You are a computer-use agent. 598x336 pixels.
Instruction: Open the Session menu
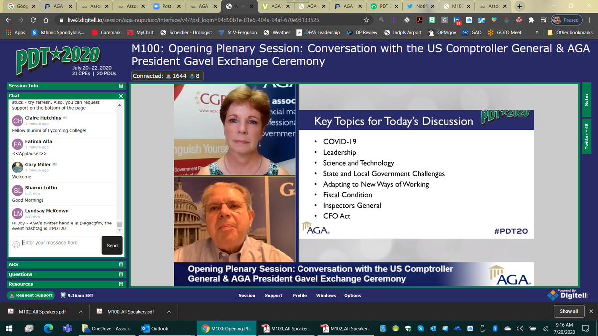coord(247,295)
